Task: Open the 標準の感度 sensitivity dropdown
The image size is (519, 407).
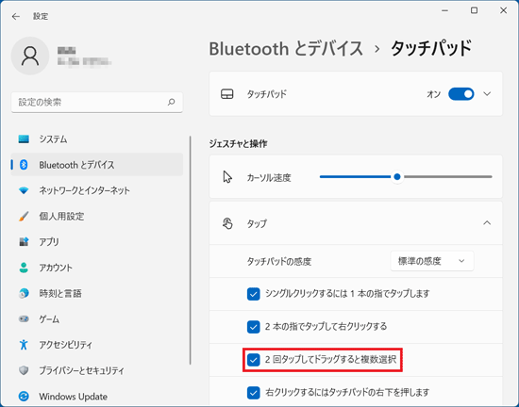Action: pyautogui.click(x=432, y=261)
